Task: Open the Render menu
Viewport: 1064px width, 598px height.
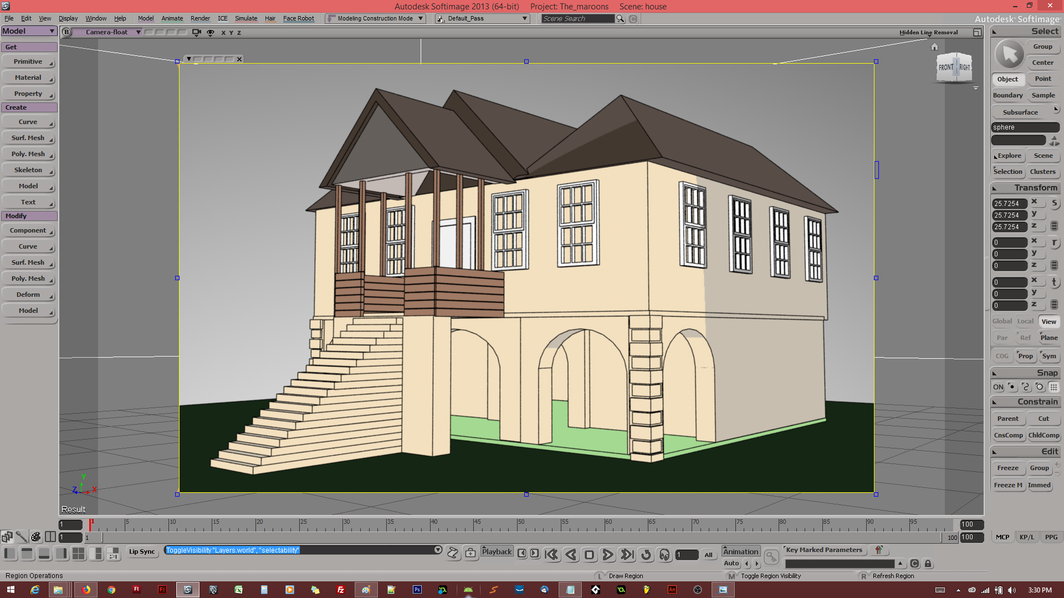Action: 200,18
